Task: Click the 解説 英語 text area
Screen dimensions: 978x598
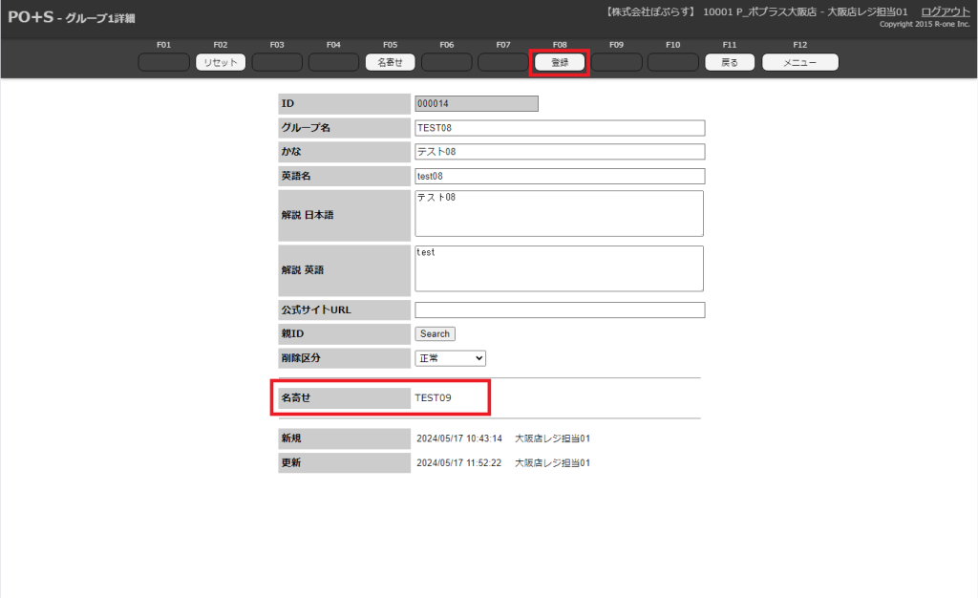Action: (559, 268)
